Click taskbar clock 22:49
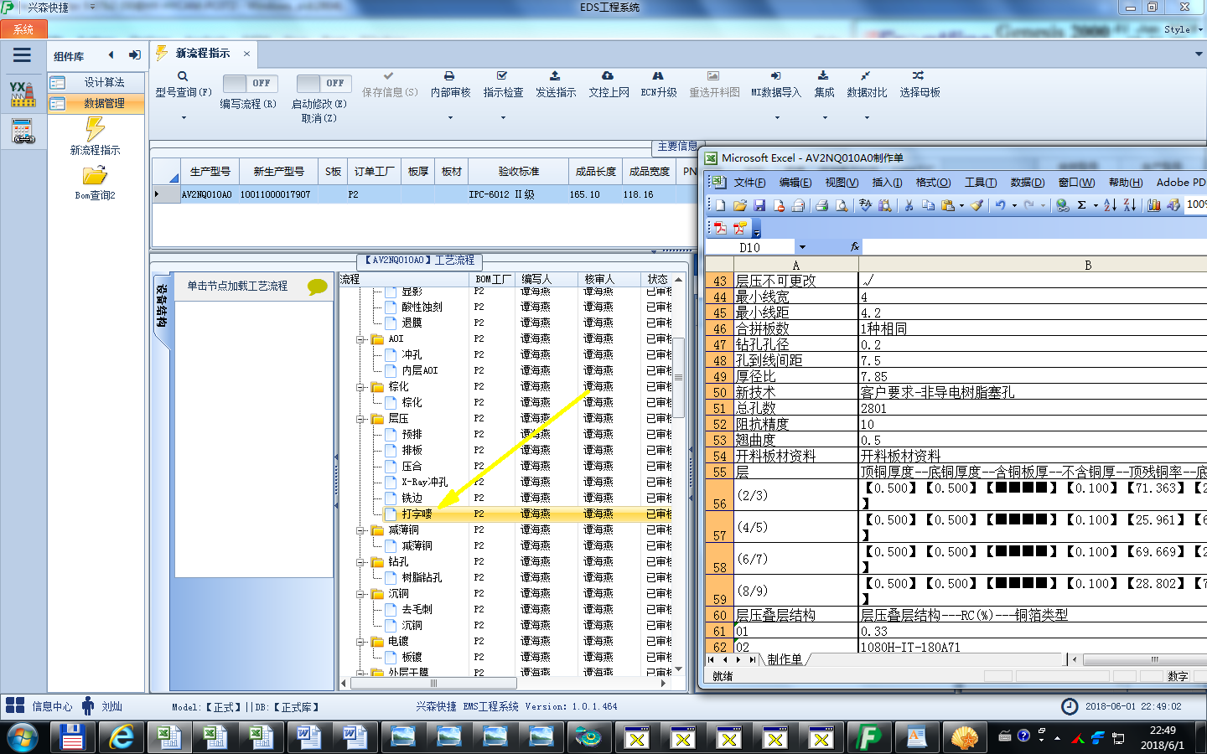Viewport: 1207px width, 754px height. point(1162,731)
